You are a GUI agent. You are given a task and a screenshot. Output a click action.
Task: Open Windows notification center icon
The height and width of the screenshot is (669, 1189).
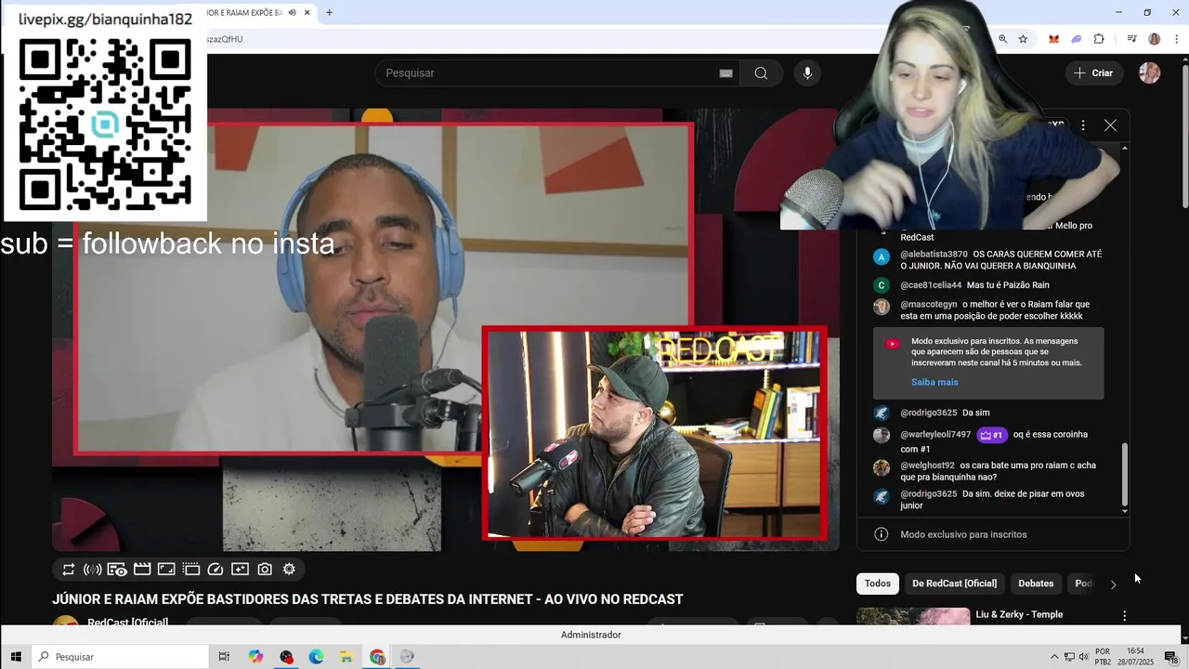click(1170, 657)
